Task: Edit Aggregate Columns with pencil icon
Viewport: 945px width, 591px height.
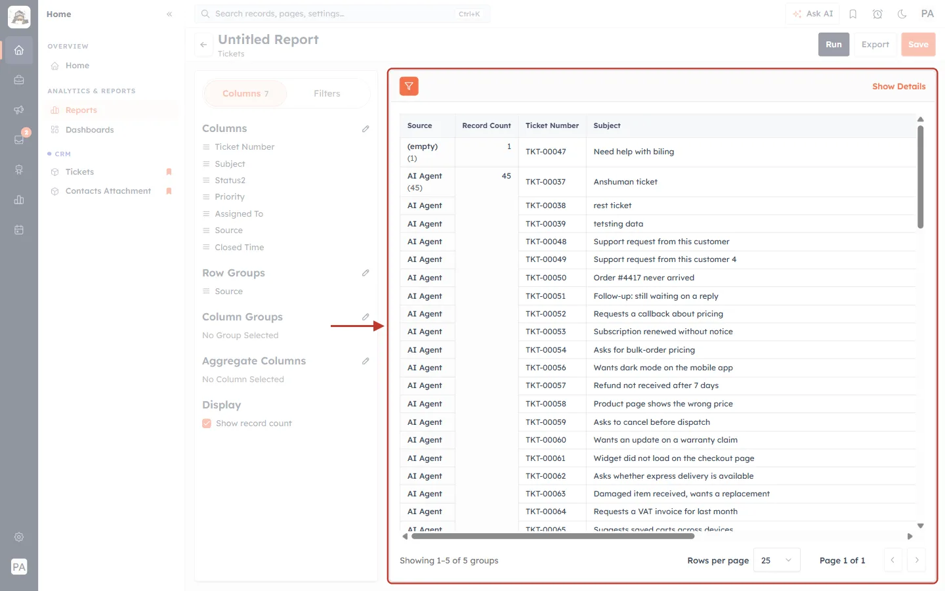Action: pos(366,361)
